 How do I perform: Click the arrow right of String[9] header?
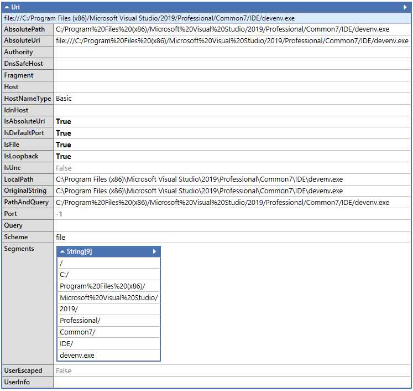click(x=155, y=251)
